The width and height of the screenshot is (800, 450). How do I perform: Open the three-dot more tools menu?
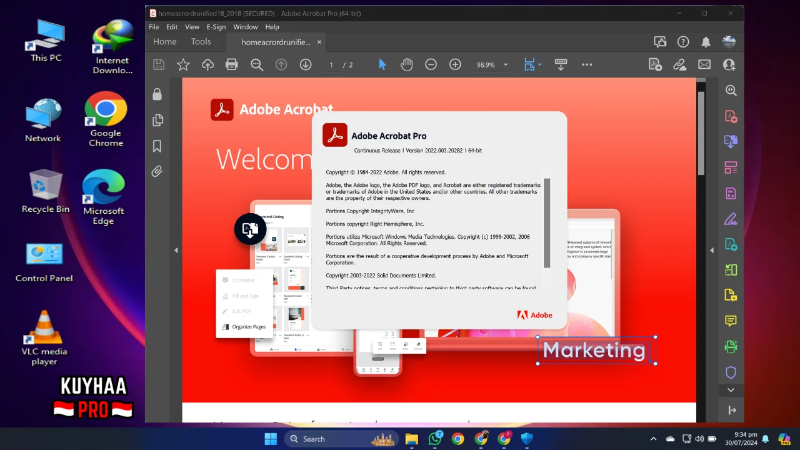pyautogui.click(x=587, y=64)
